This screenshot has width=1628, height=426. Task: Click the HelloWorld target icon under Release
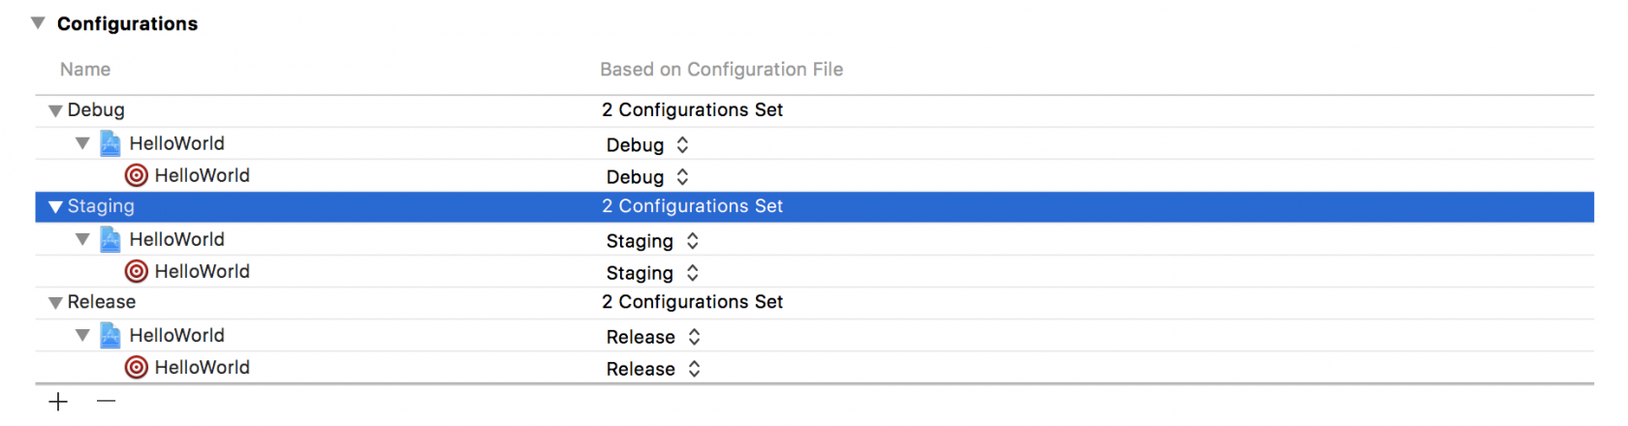(137, 367)
